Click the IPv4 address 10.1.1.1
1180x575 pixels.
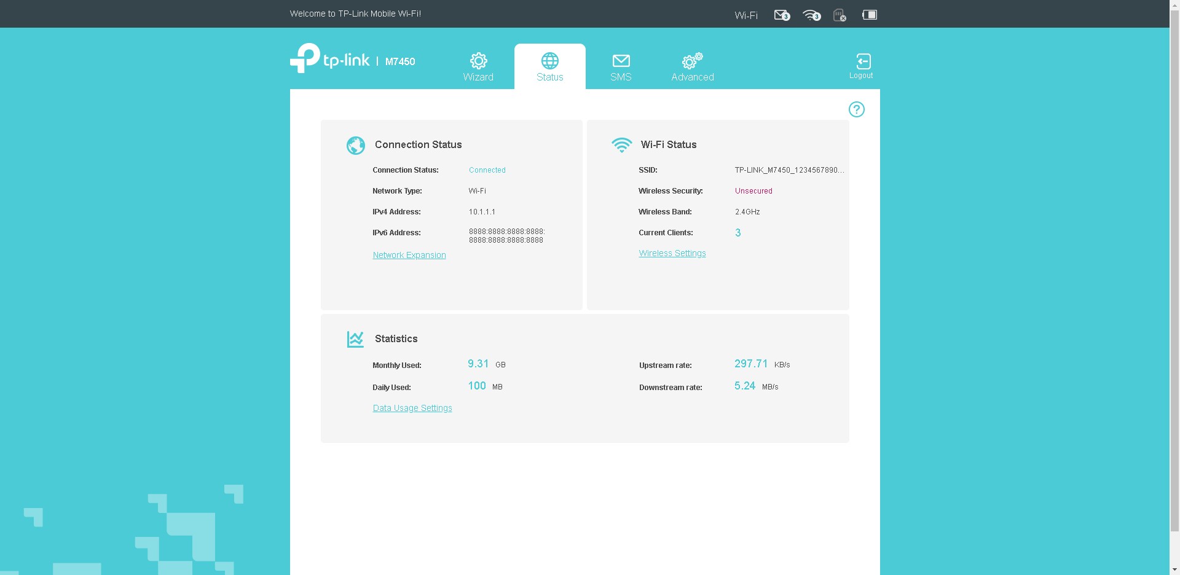482,212
